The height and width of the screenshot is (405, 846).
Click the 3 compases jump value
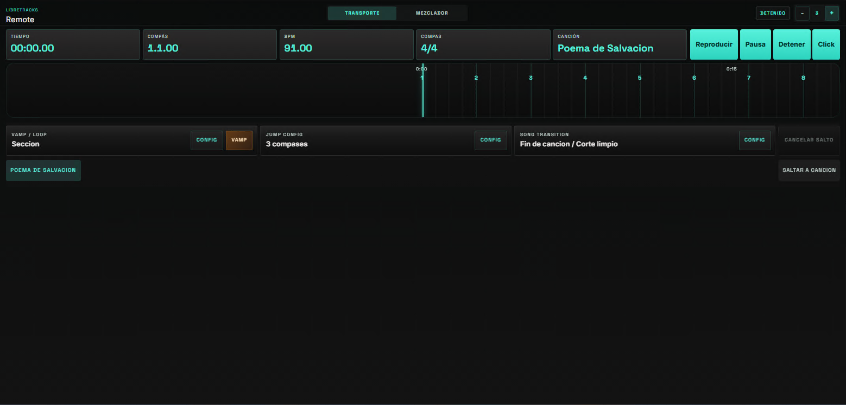click(287, 144)
